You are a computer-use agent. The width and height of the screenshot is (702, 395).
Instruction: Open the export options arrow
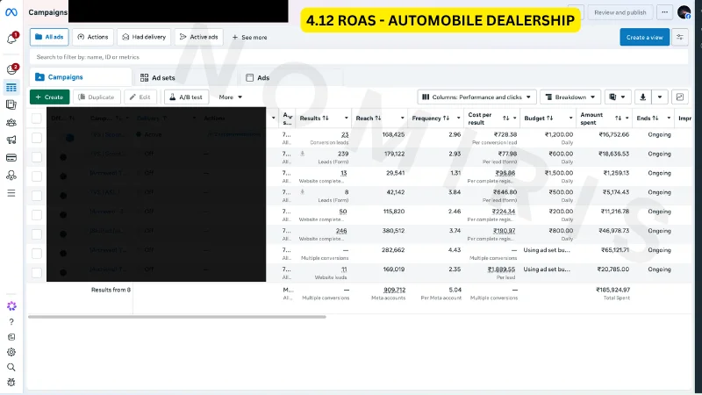tap(660, 97)
